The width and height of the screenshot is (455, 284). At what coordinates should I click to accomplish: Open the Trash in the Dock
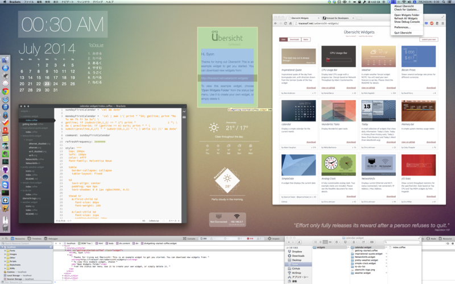pyautogui.click(x=5, y=228)
